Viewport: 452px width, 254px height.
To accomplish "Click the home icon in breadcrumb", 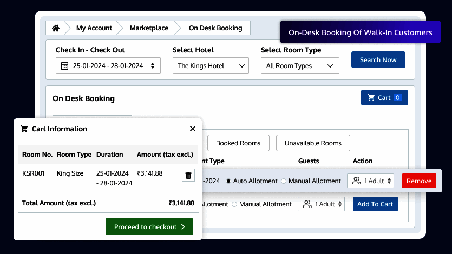I will click(x=56, y=28).
